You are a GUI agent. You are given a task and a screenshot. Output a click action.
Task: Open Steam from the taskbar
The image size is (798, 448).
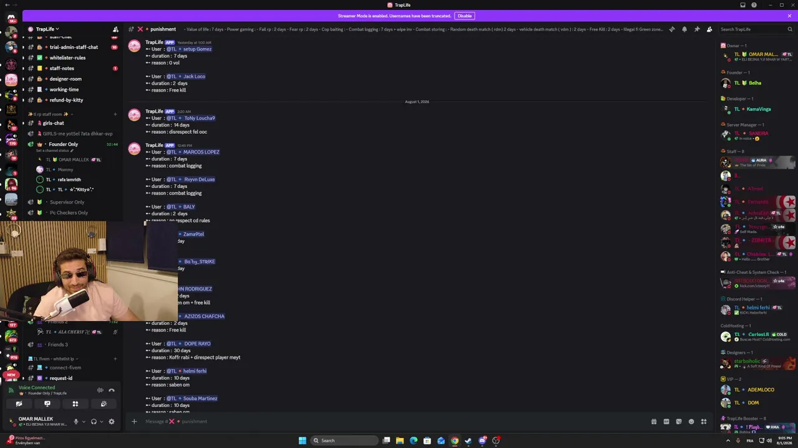coord(468,441)
